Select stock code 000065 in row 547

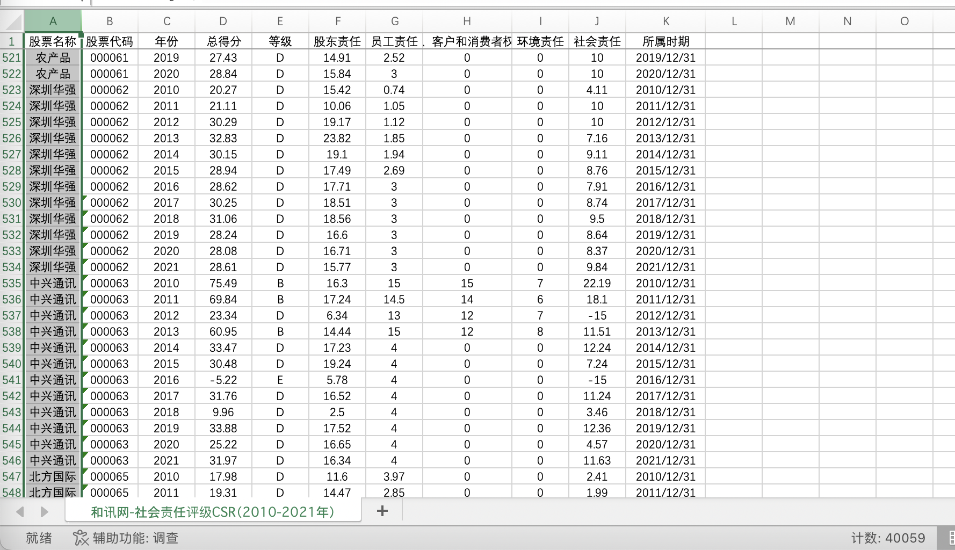[110, 476]
